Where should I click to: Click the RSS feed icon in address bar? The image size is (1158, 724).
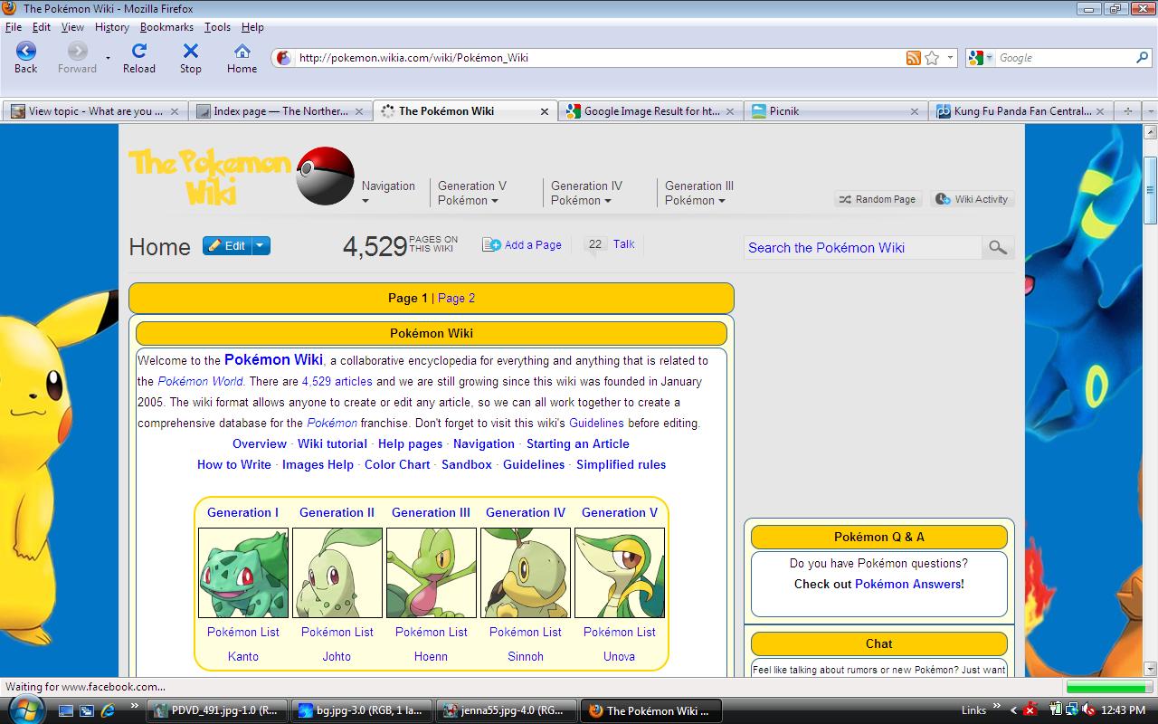pos(914,58)
